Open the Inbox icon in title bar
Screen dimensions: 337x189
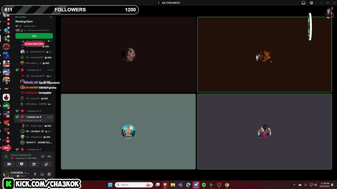304,3
